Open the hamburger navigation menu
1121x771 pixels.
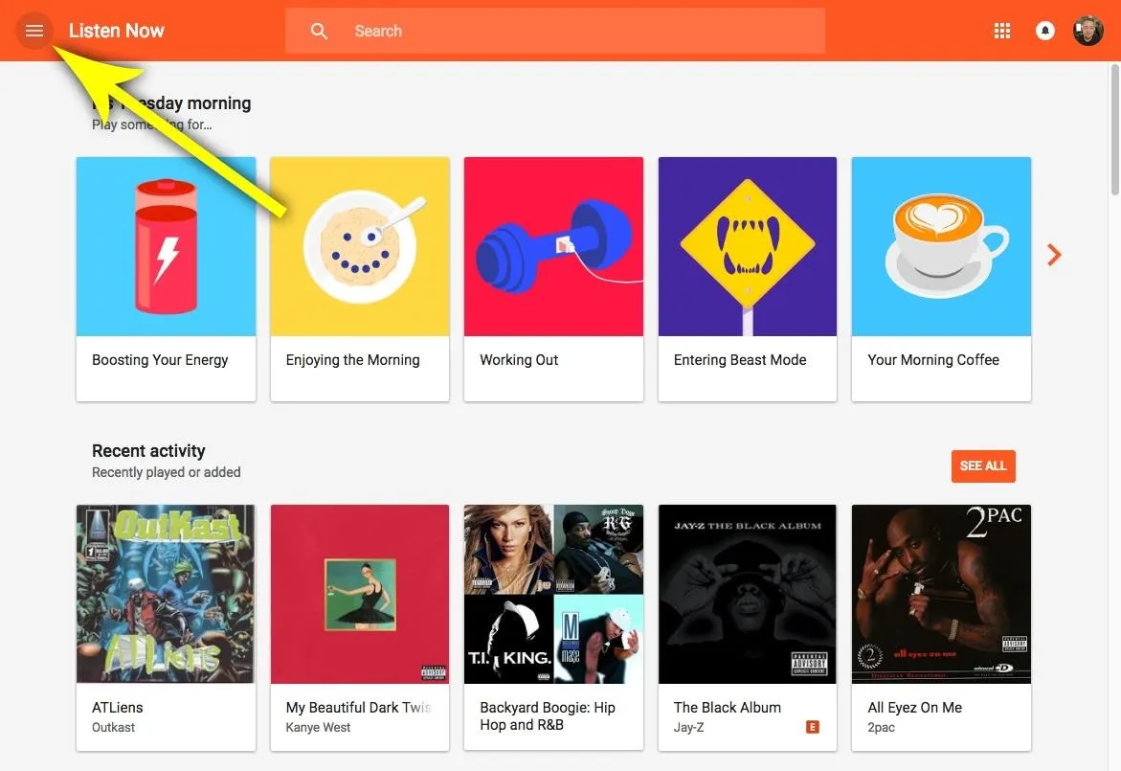click(34, 31)
